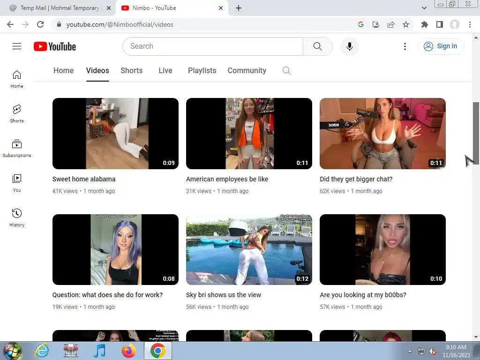Screen dimensions: 480x360
Task: Select the channel Videos tab
Action: pos(97,71)
